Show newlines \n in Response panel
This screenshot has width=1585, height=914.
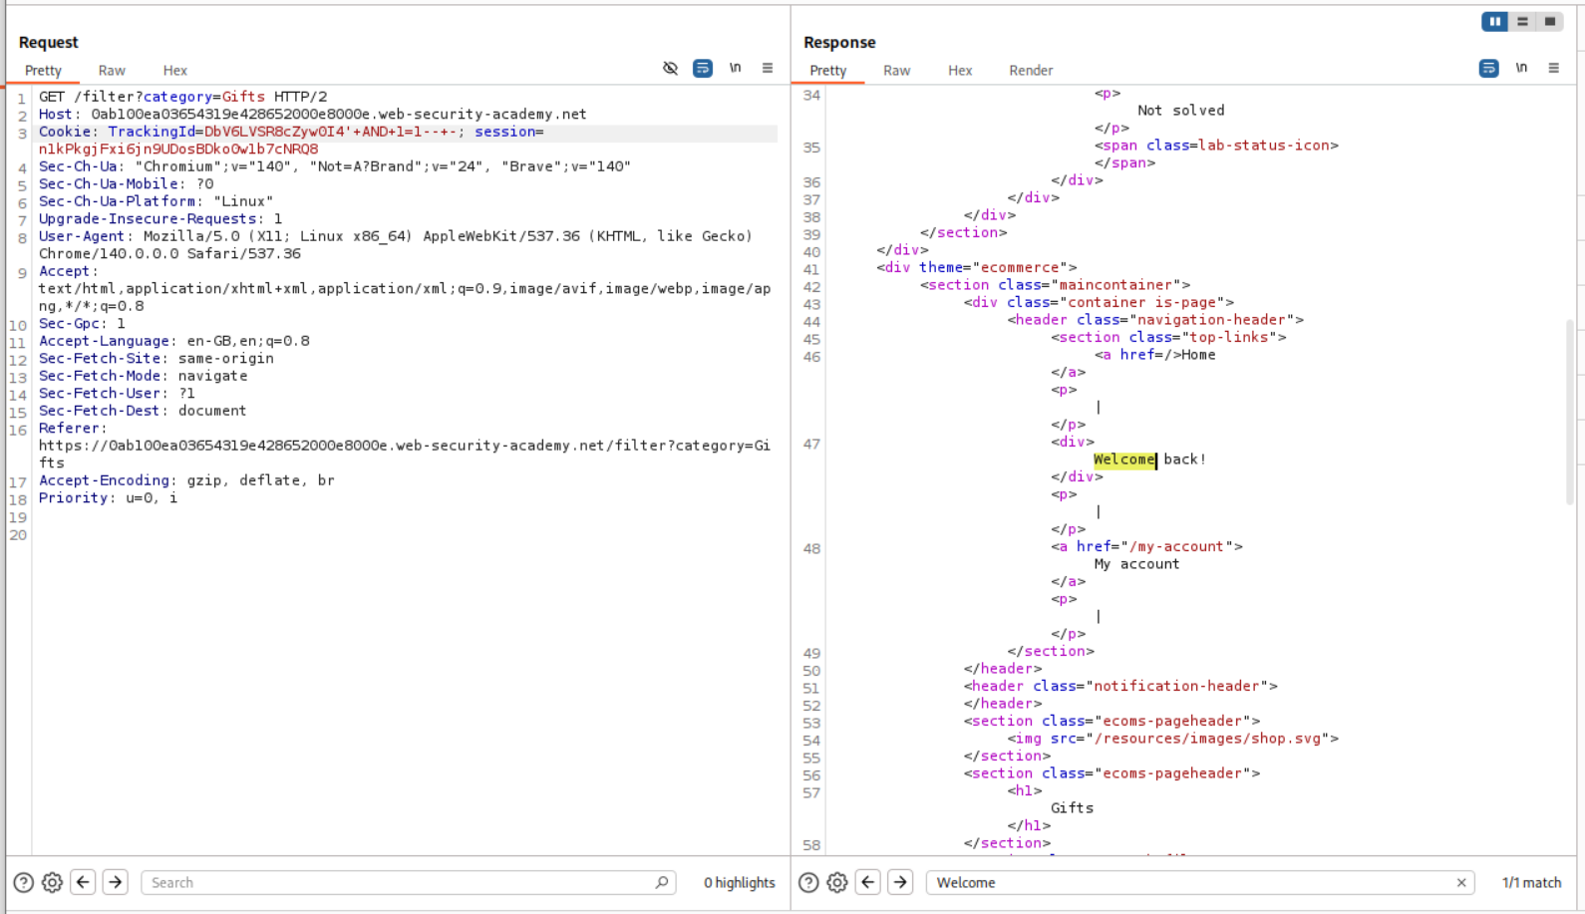pyautogui.click(x=1521, y=68)
